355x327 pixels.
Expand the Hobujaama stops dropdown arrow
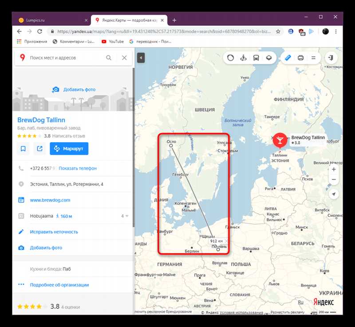click(126, 216)
